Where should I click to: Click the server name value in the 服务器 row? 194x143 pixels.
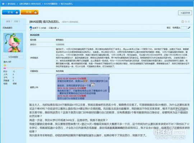(x=60, y=40)
